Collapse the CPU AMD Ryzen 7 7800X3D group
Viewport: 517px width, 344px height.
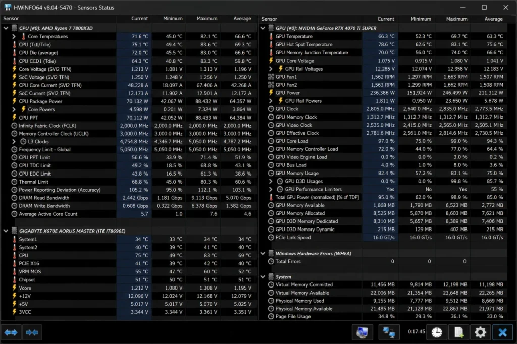point(6,28)
